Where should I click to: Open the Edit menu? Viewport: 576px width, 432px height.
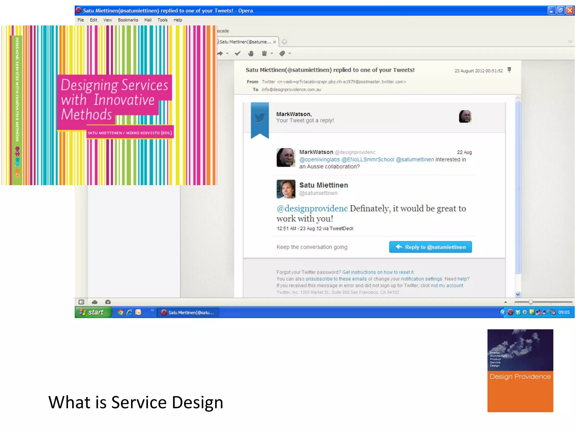93,20
